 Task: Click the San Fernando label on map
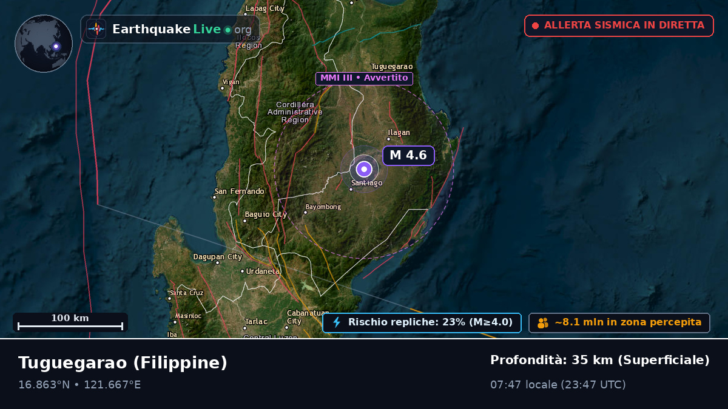tap(240, 191)
